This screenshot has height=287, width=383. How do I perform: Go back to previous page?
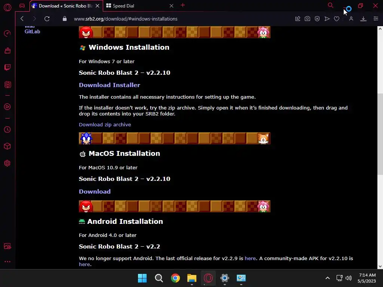[22, 19]
